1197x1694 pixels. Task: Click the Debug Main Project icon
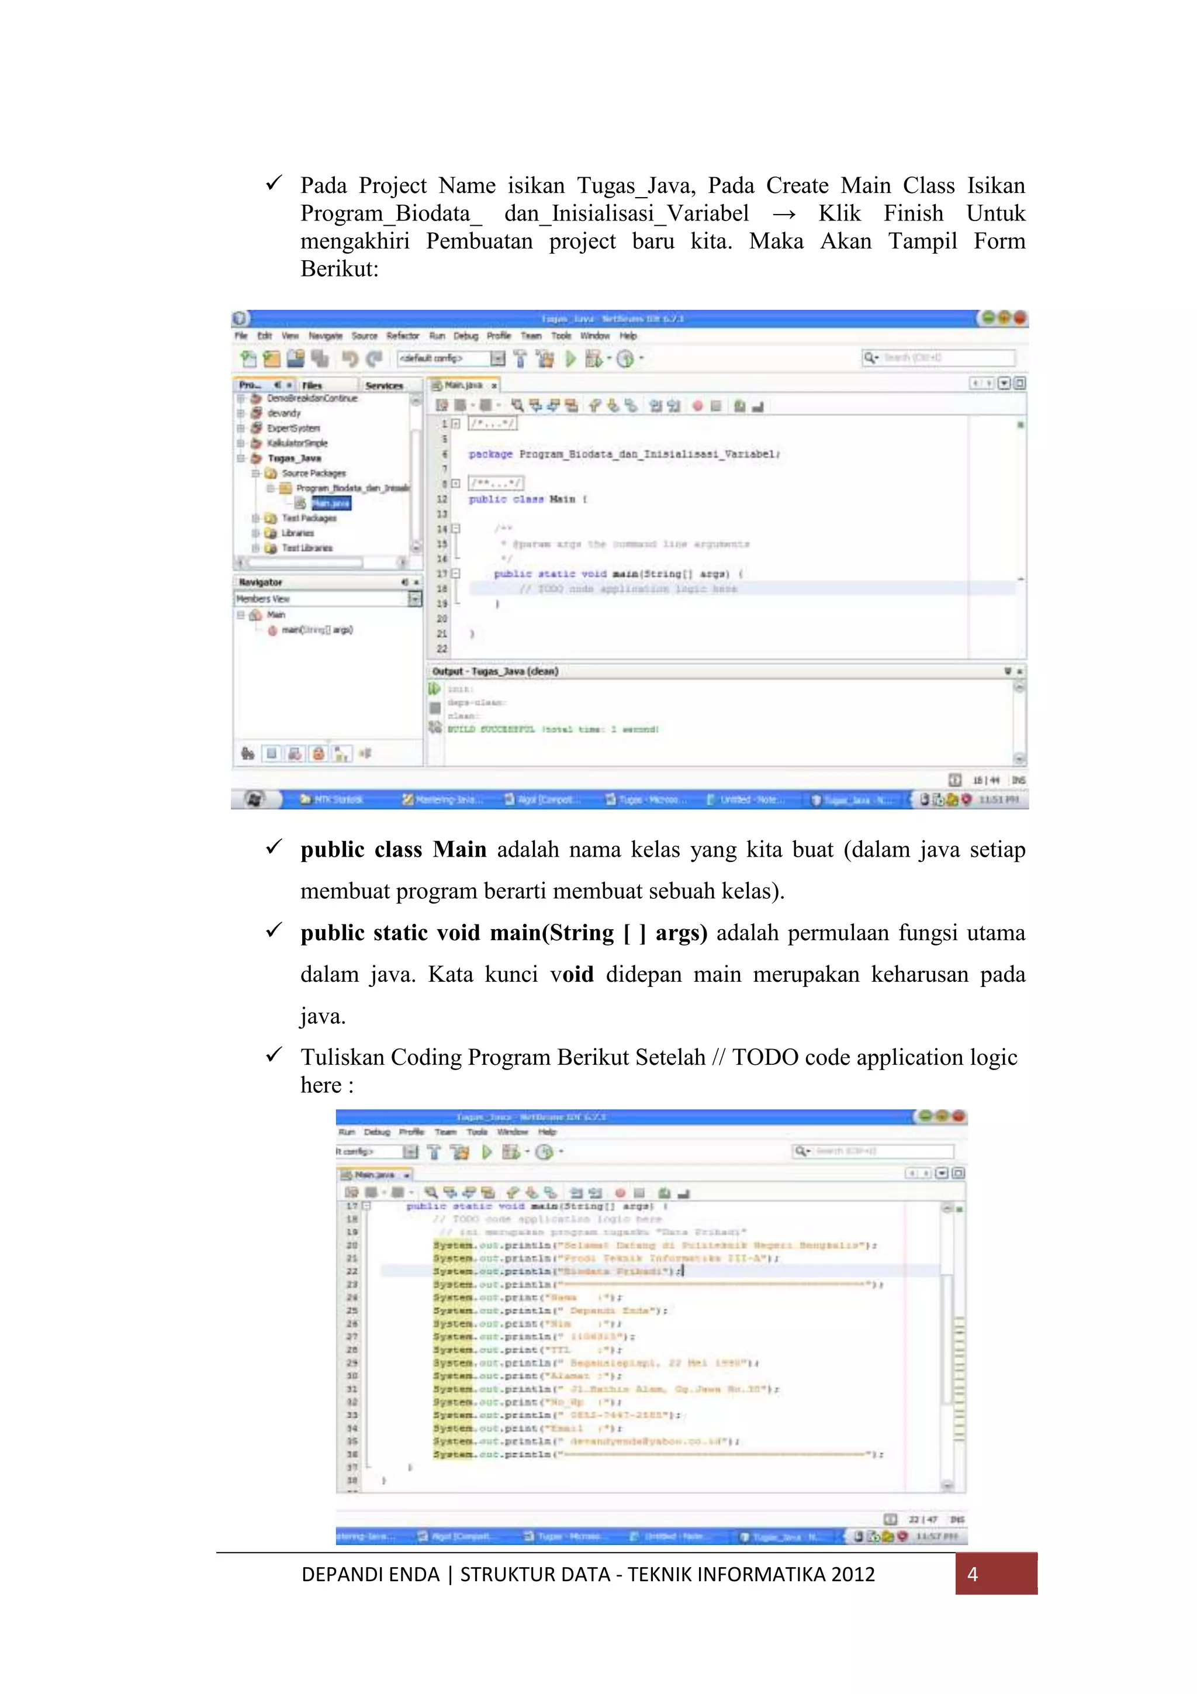(593, 358)
